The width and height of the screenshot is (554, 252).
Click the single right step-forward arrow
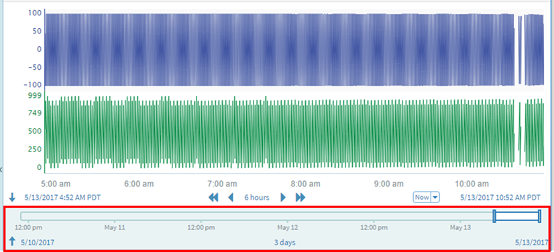tap(283, 197)
